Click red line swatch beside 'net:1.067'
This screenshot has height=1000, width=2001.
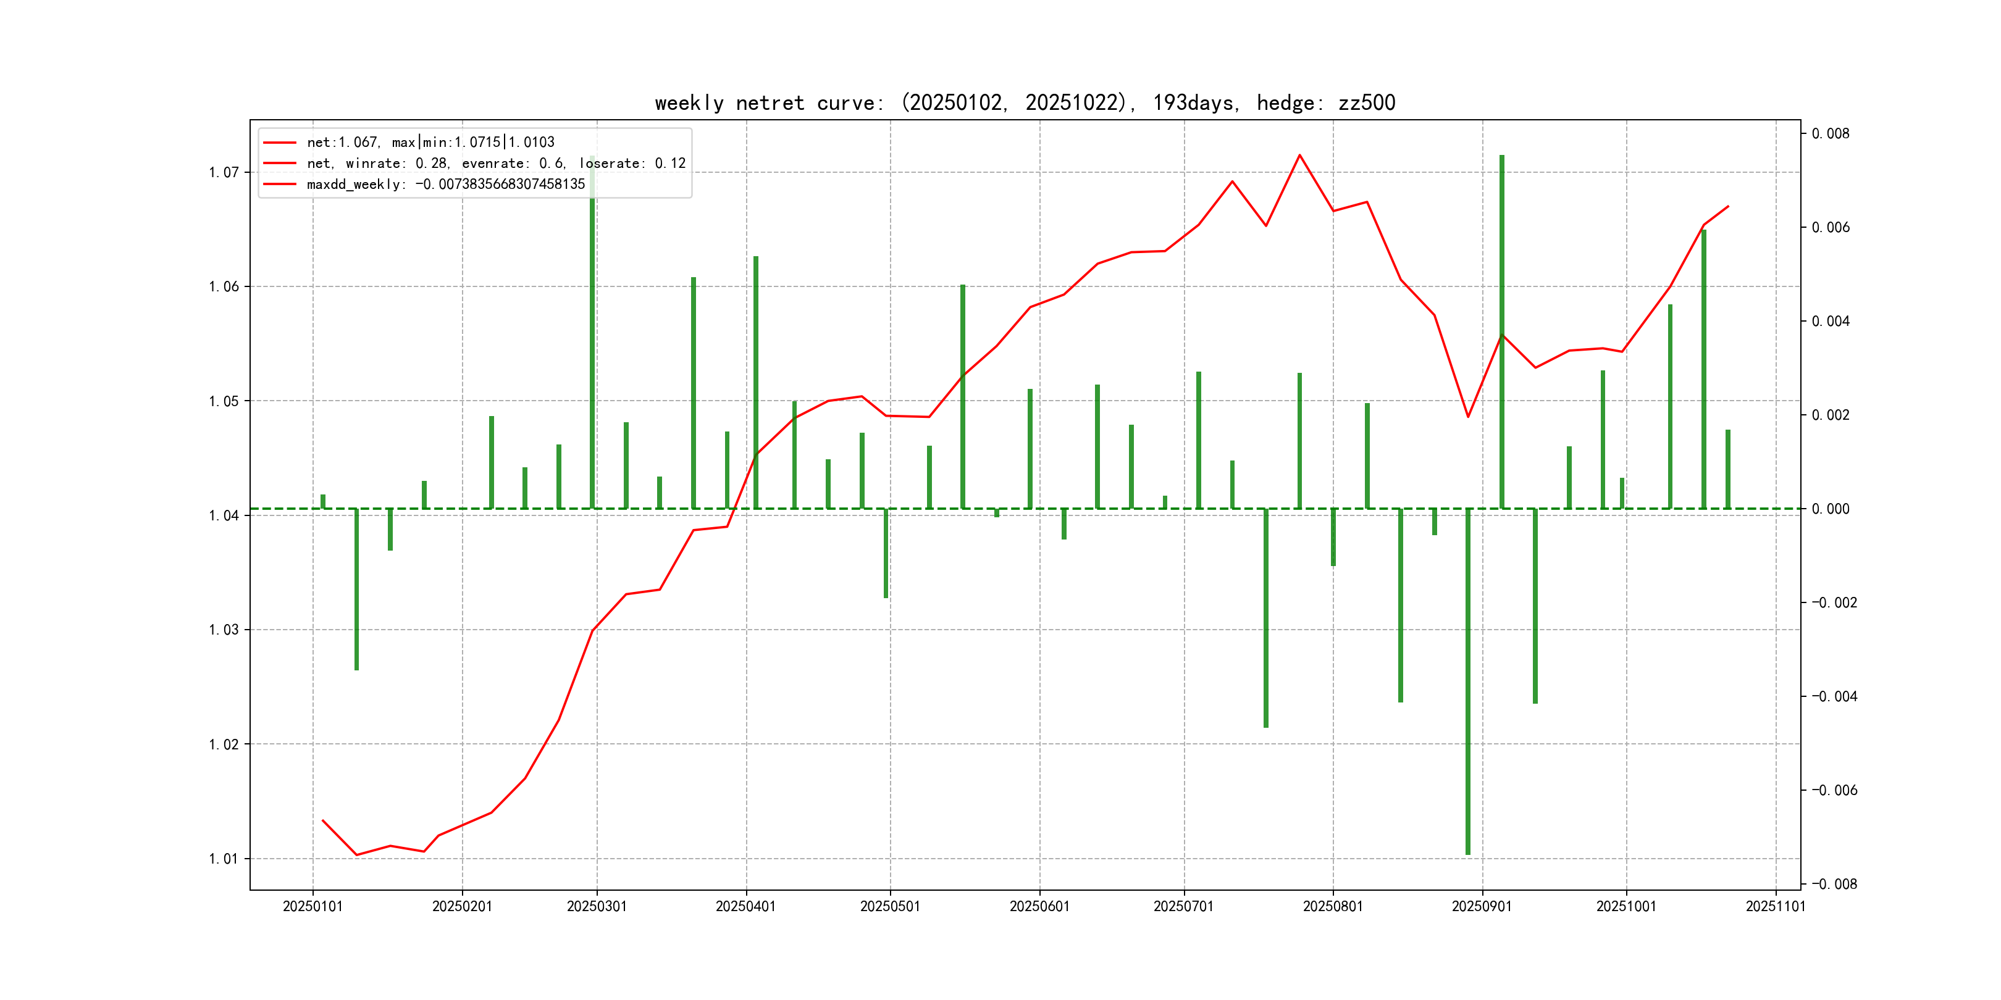280,142
